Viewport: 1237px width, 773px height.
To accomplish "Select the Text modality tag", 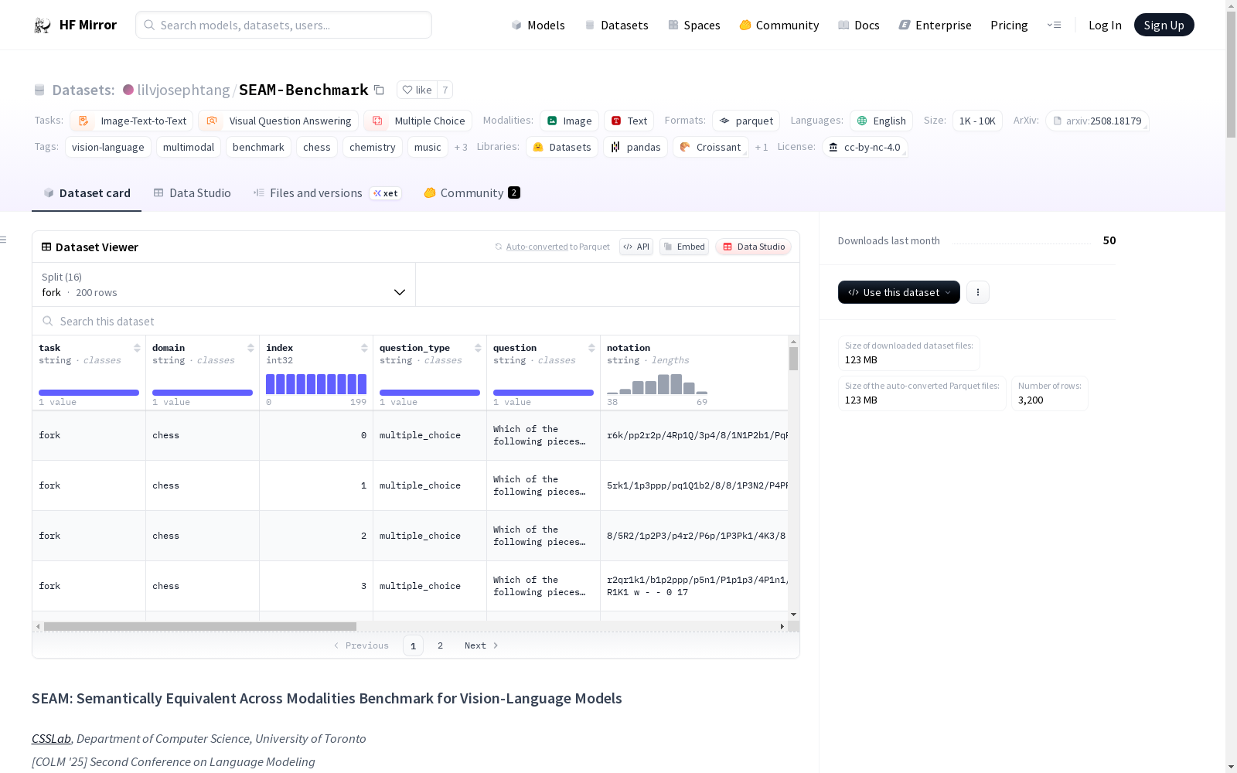I will coord(629,121).
